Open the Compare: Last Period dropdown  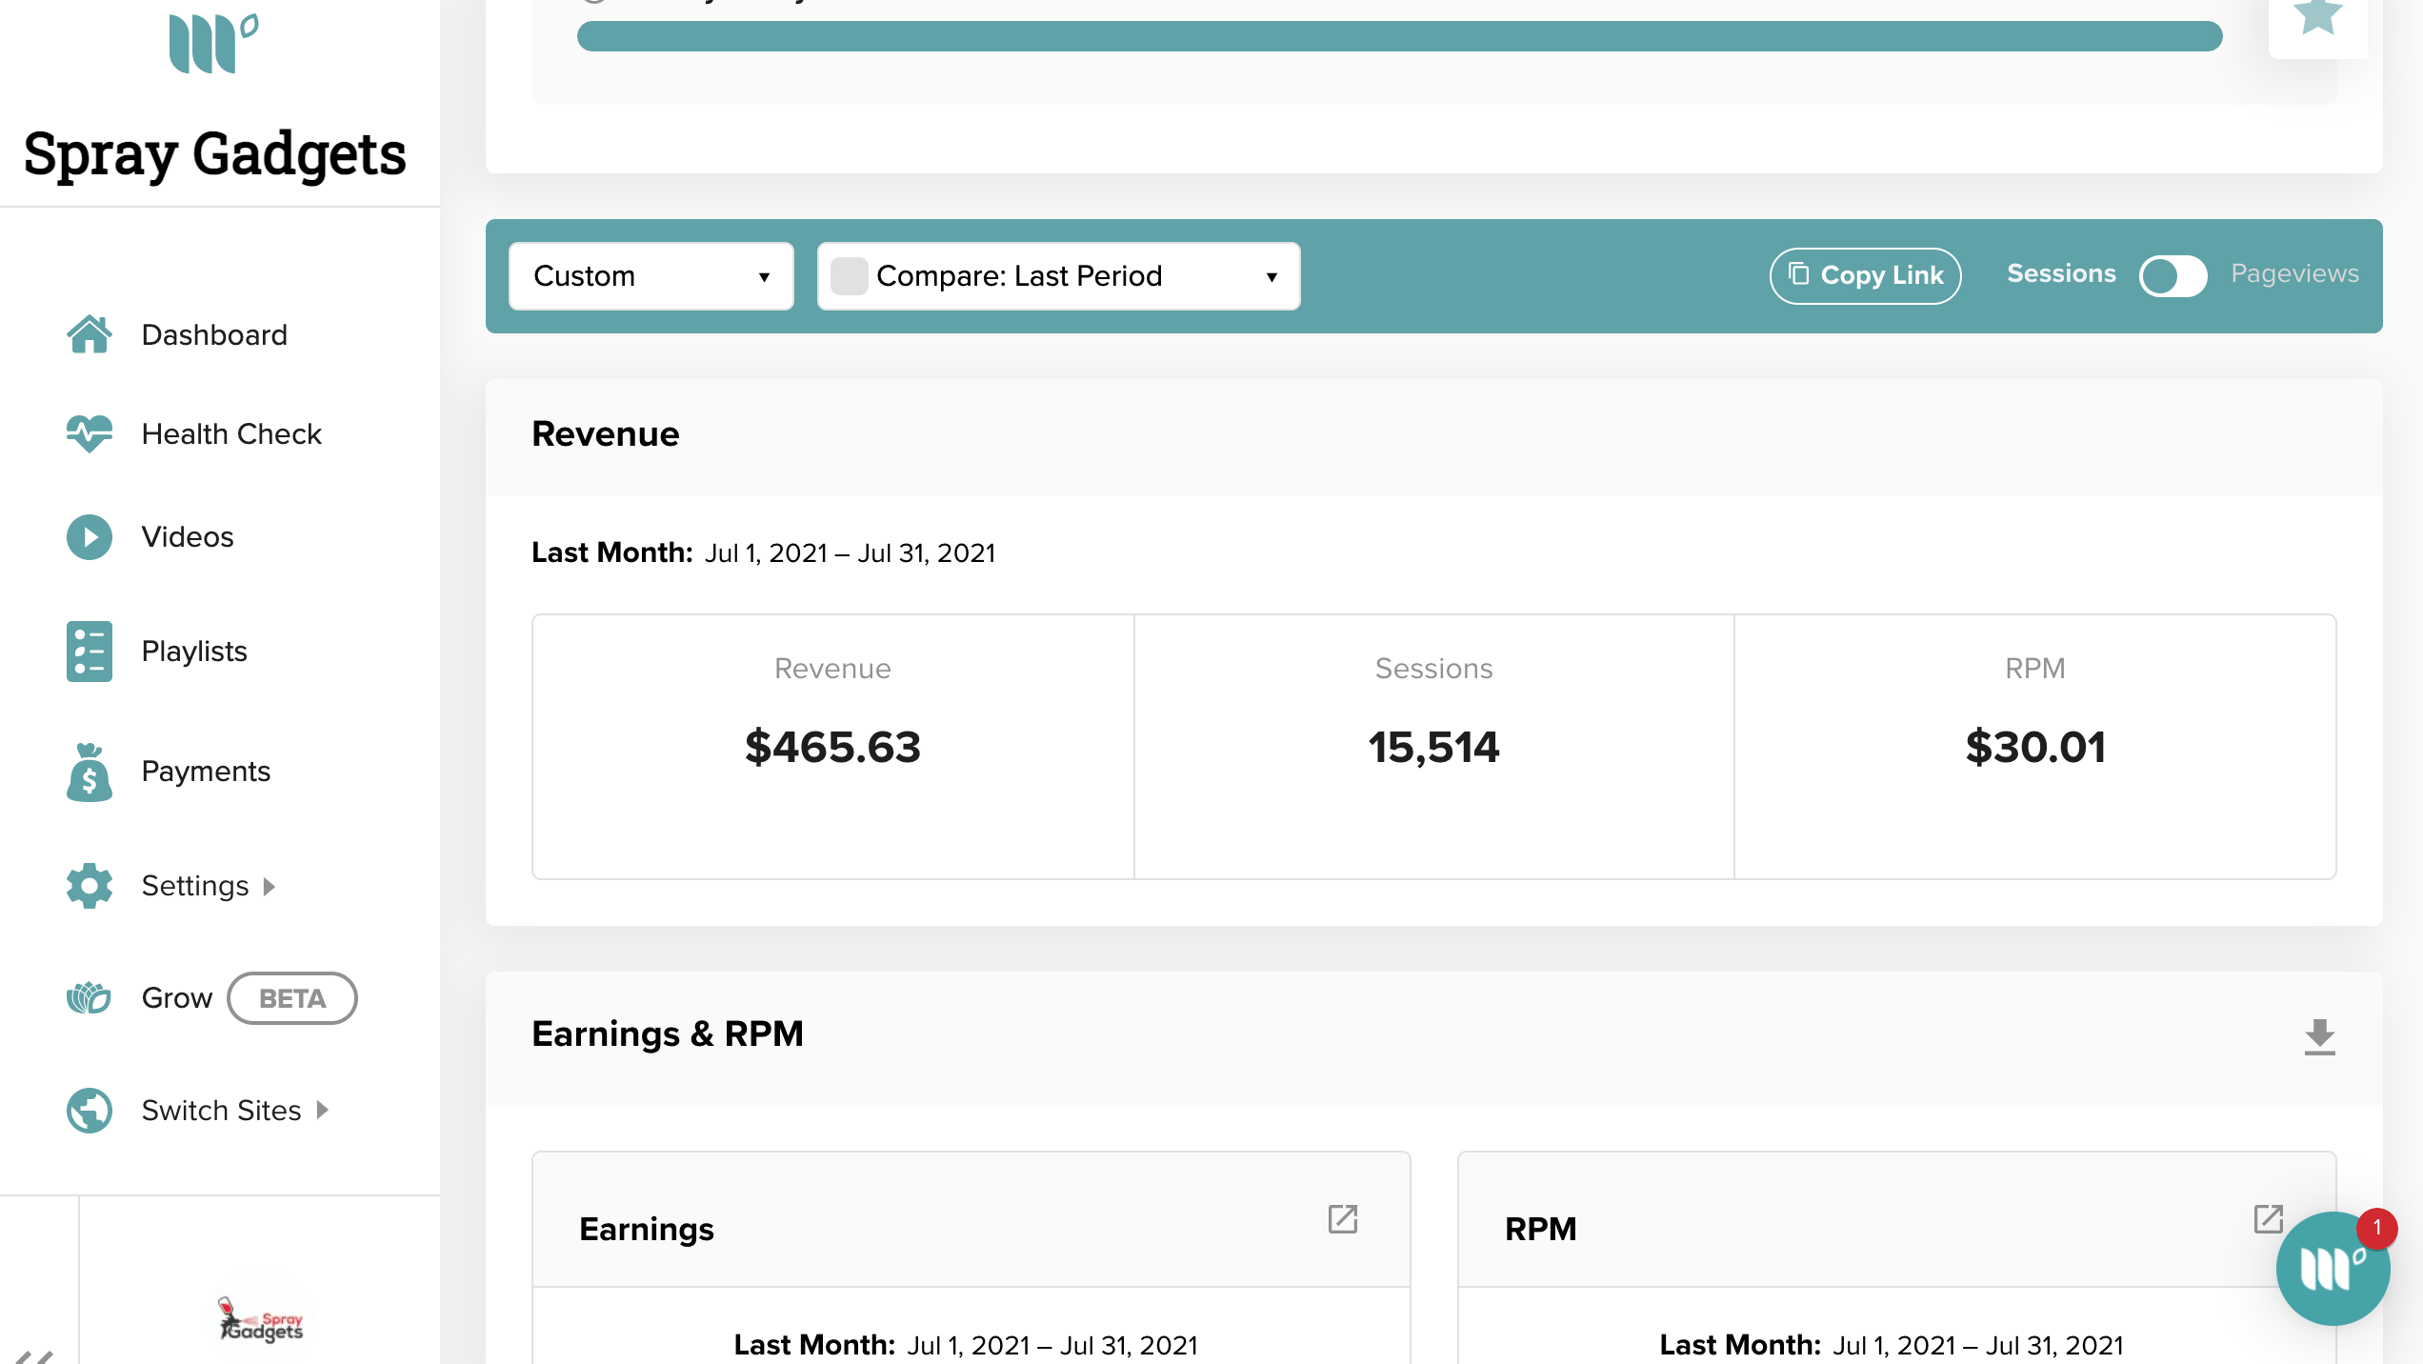tap(1058, 276)
